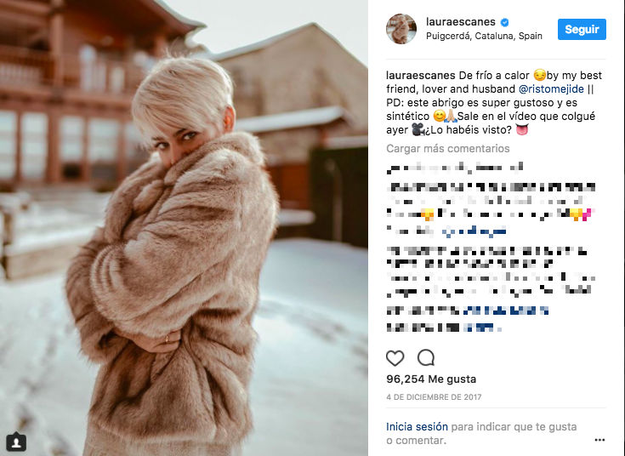Screen dimensions: 625x456
Task: Show tagged people icon on photo
Action: tap(16, 442)
